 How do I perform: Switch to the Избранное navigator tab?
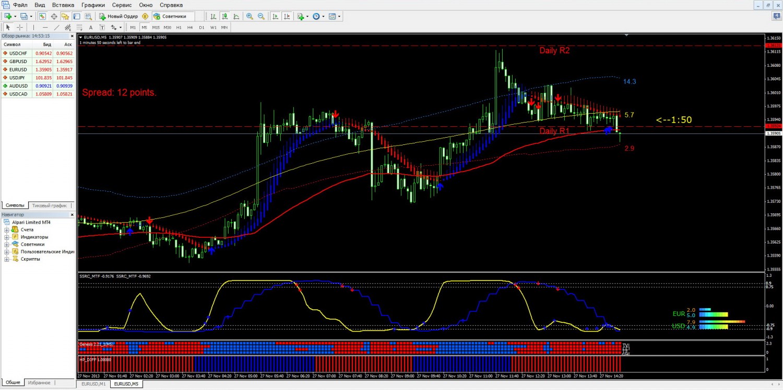39,383
